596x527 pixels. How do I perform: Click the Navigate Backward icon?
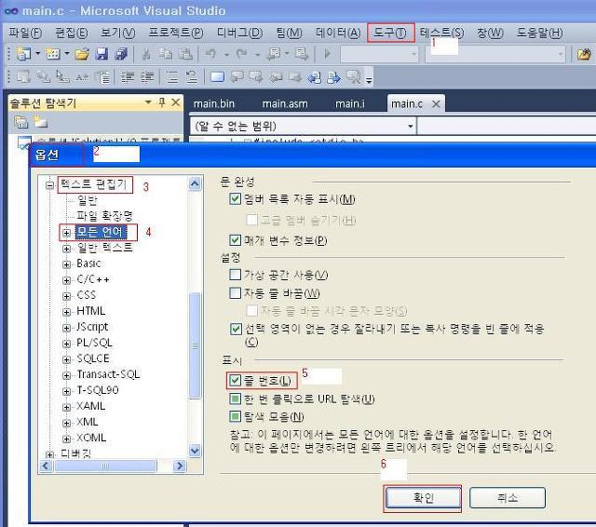(x=273, y=54)
